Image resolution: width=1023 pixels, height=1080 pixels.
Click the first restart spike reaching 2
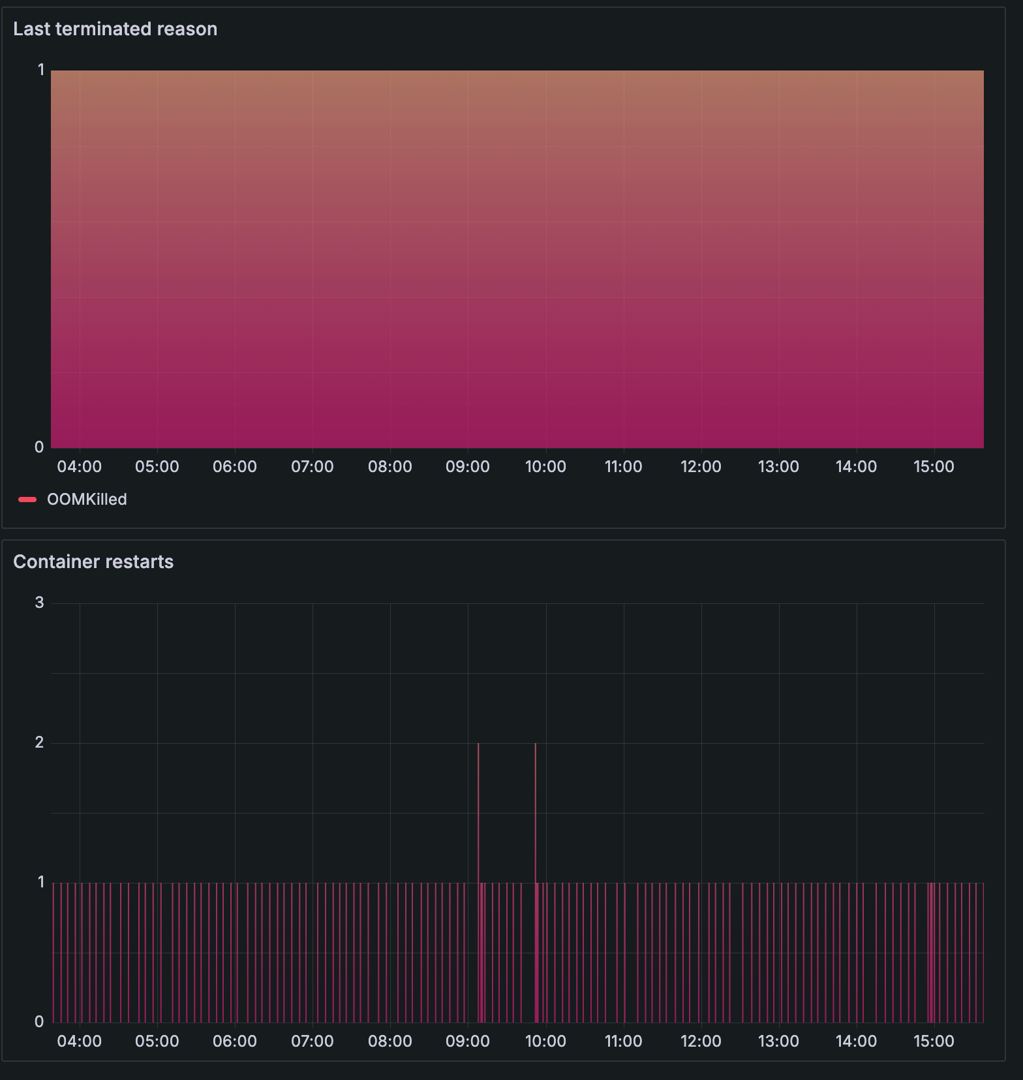478,816
